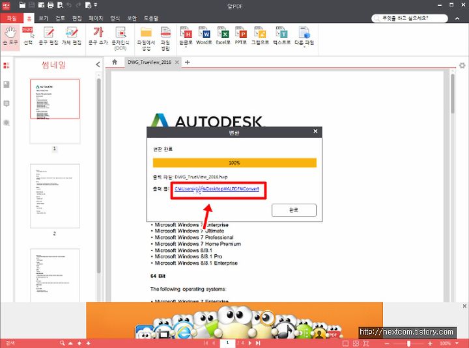Switch to the 보기 (View) tab
The width and height of the screenshot is (469, 348).
tap(44, 18)
